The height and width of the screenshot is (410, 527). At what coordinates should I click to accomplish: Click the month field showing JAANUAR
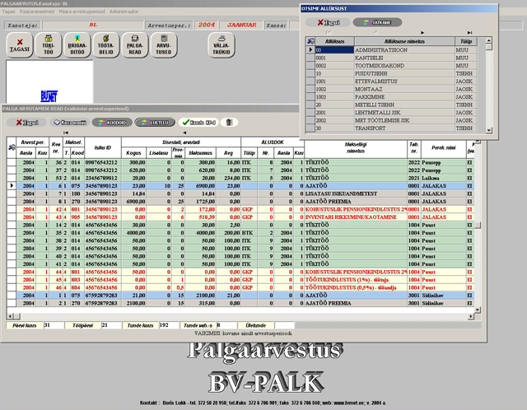coord(241,26)
